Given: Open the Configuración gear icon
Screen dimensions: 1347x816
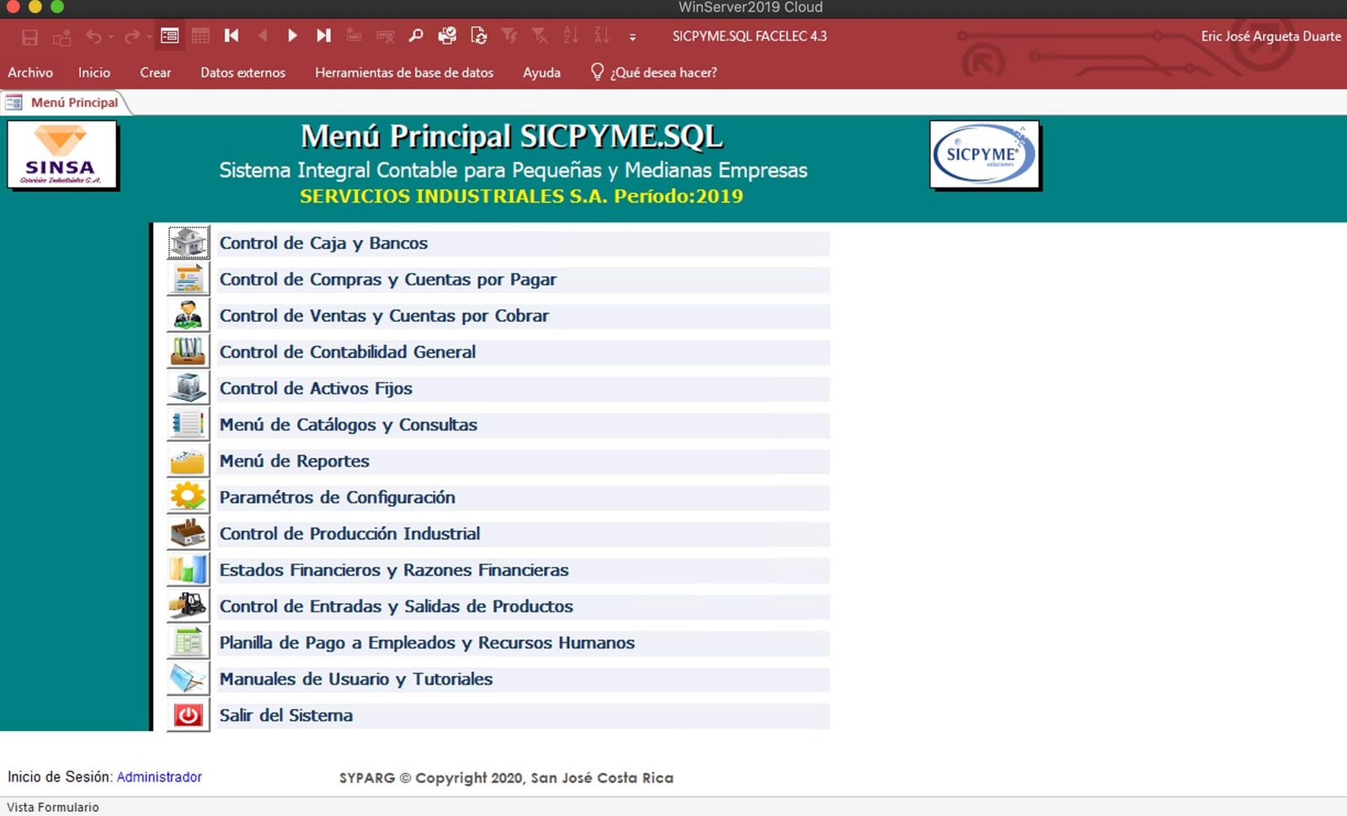Looking at the screenshot, I should pos(188,497).
